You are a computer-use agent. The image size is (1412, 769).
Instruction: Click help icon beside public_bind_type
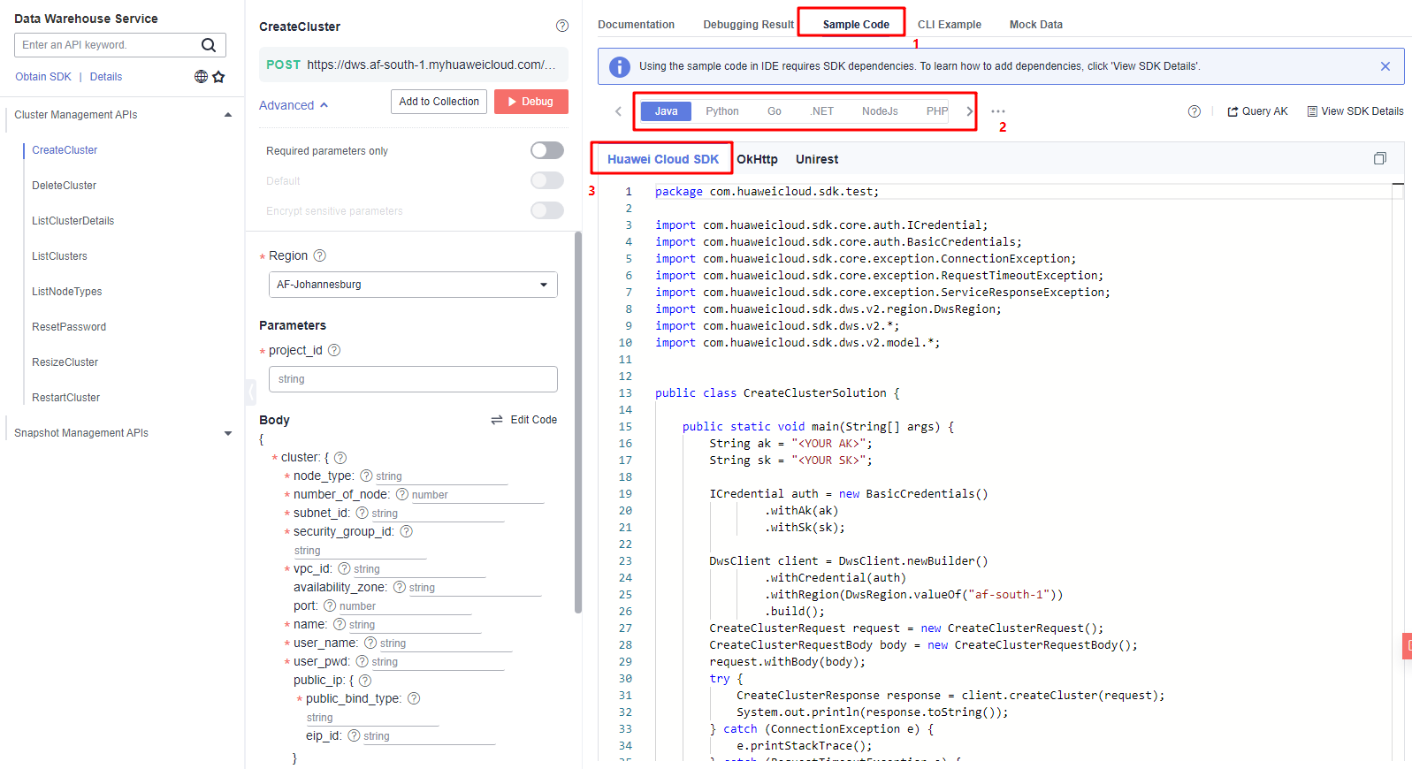[x=414, y=698]
